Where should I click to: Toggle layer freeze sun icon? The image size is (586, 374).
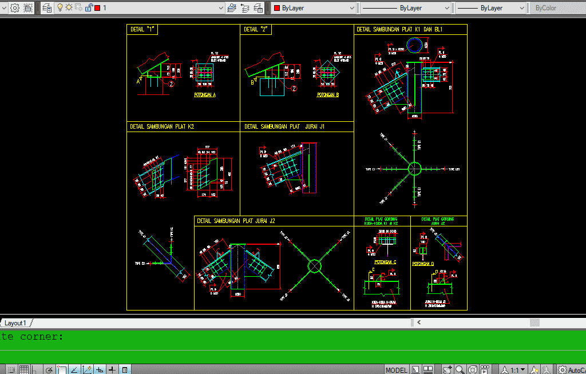[69, 8]
